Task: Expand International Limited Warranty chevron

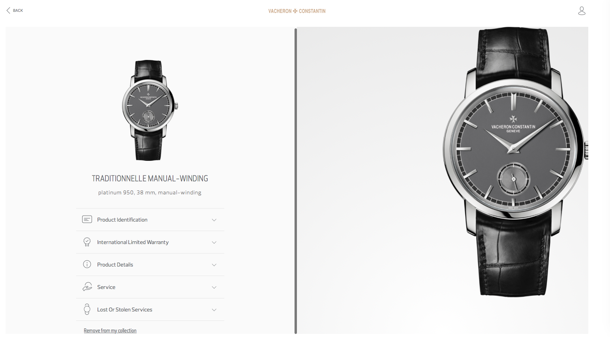Action: [214, 242]
